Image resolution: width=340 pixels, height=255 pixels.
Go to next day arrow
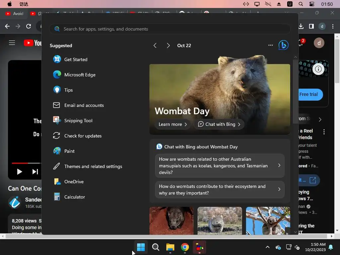pyautogui.click(x=168, y=45)
